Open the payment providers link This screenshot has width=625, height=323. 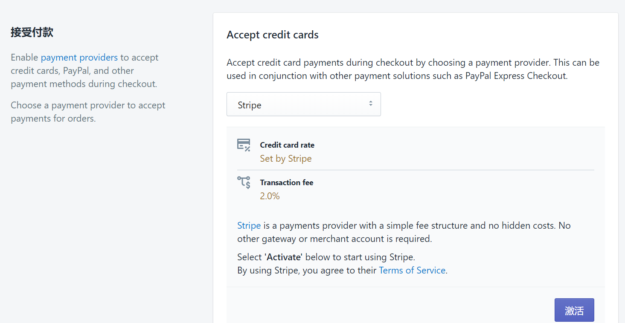tap(79, 57)
